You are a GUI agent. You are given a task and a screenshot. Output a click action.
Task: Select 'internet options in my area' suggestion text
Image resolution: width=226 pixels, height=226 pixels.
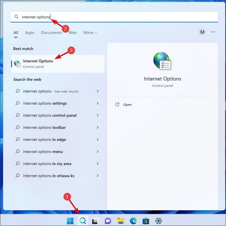pyautogui.click(x=47, y=164)
